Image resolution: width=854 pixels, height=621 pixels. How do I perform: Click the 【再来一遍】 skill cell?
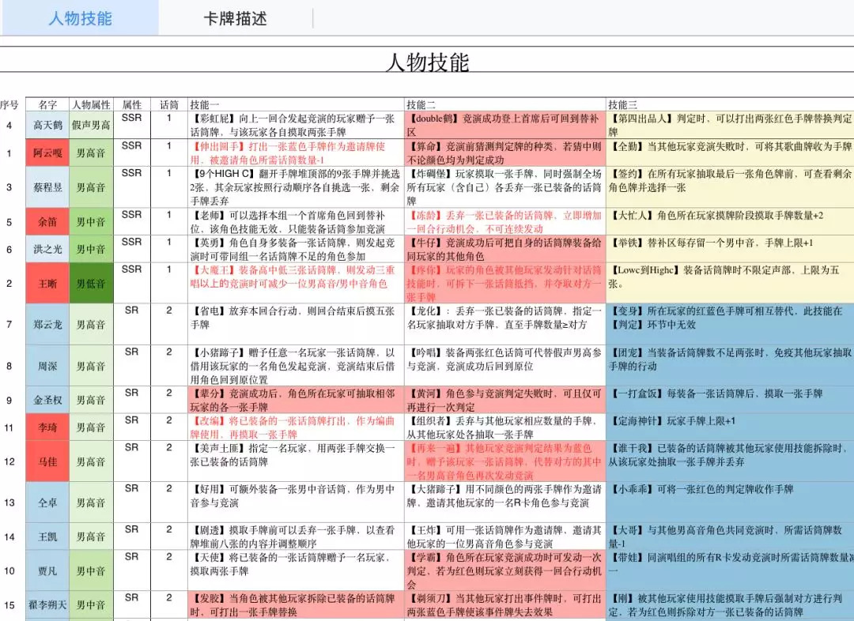(x=505, y=461)
